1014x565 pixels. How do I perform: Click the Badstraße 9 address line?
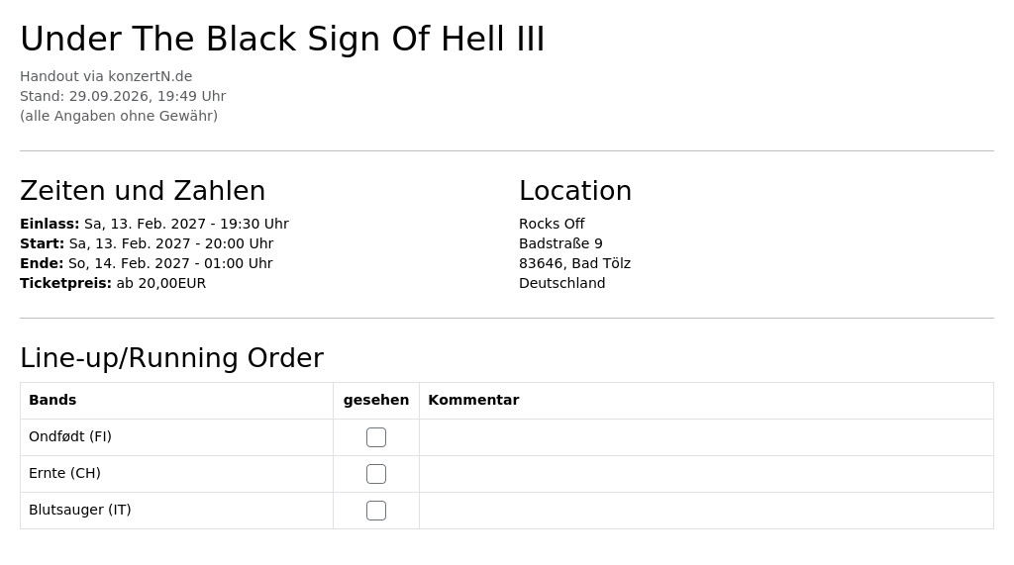560,243
